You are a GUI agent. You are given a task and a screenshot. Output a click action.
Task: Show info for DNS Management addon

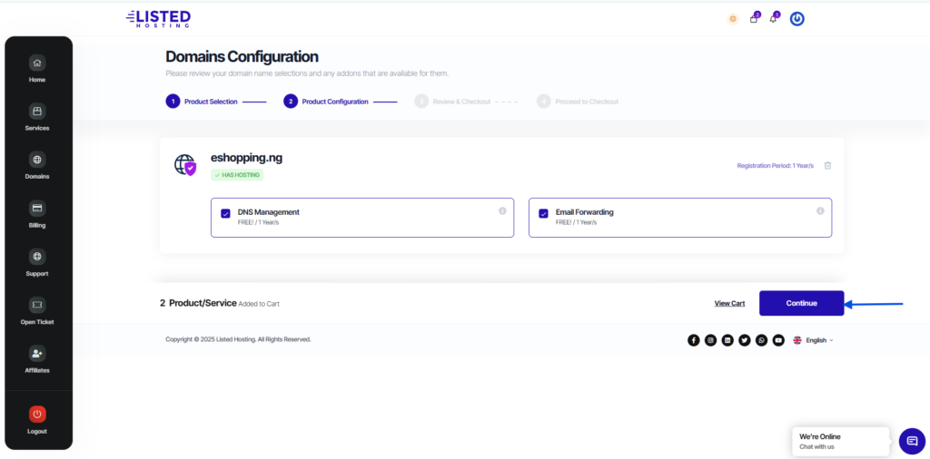(502, 210)
